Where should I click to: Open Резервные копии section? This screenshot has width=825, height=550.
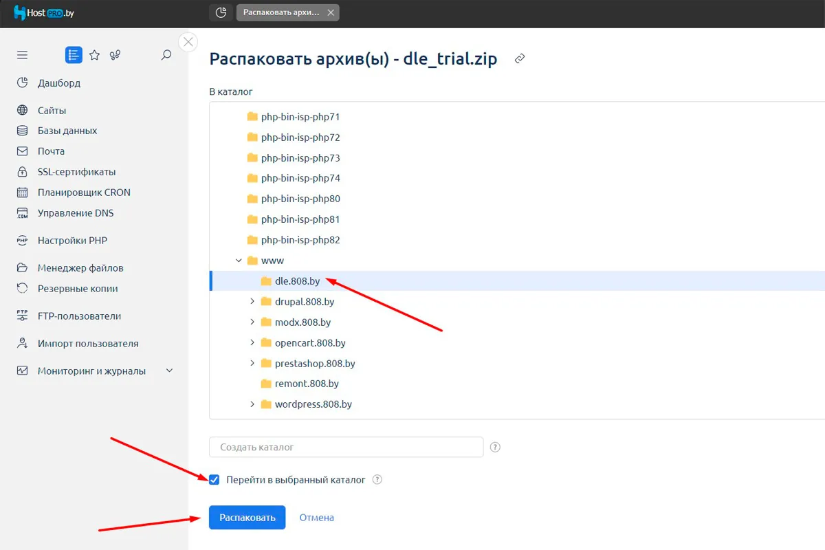(x=78, y=289)
